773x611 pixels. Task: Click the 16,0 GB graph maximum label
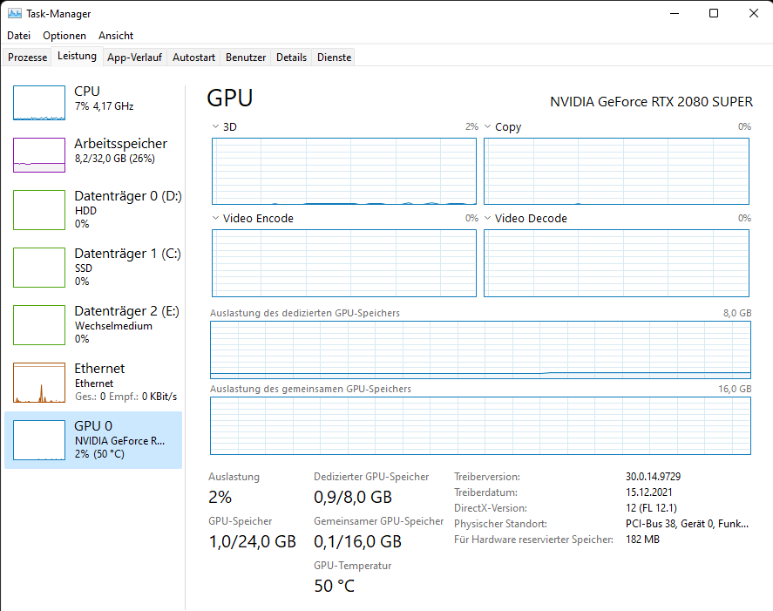[x=735, y=389]
